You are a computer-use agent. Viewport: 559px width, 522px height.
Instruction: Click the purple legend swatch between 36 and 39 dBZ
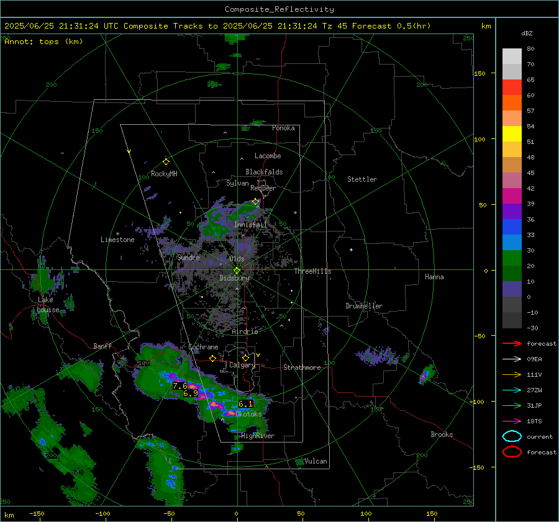(x=512, y=211)
